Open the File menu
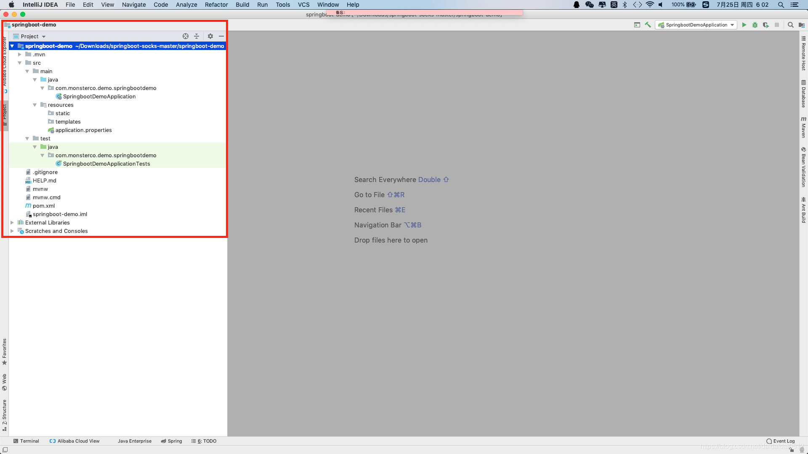Image resolution: width=808 pixels, height=454 pixels. (70, 5)
